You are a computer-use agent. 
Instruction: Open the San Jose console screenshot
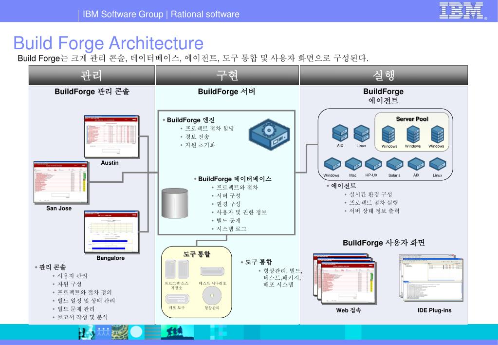(61, 182)
